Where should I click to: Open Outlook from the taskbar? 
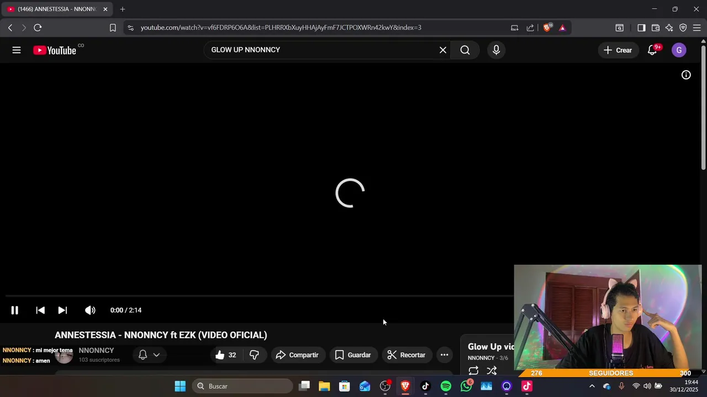point(365,387)
